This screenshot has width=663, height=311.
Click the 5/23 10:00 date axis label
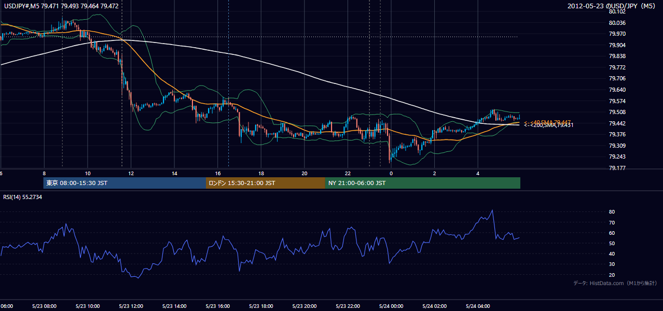tap(88, 306)
